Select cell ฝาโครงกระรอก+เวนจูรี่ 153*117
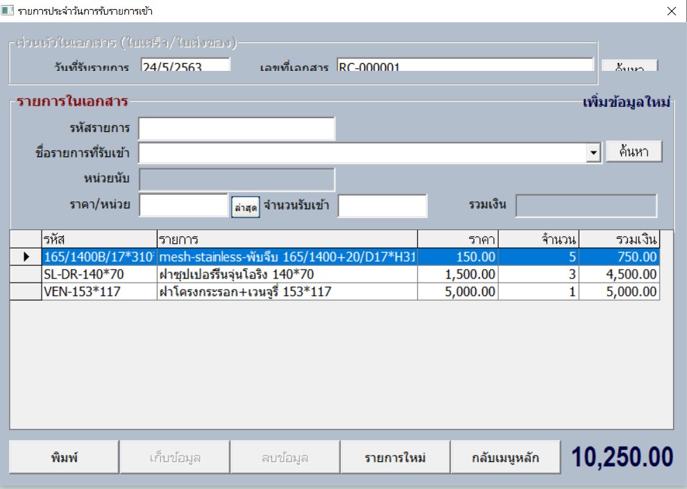 (287, 292)
